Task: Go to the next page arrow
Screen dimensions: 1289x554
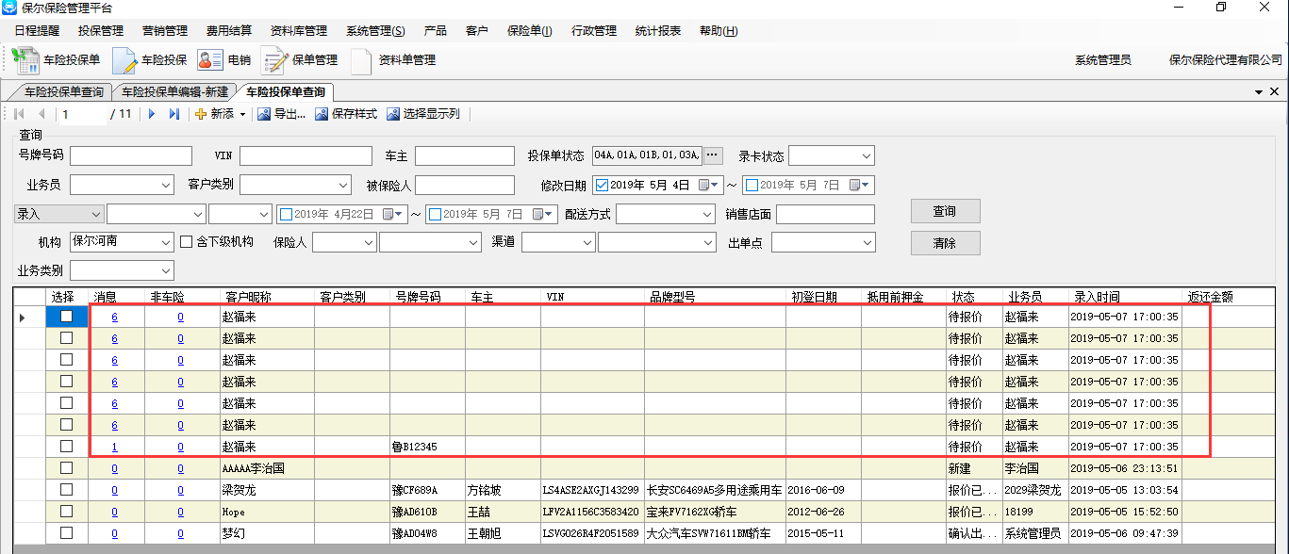Action: [151, 114]
